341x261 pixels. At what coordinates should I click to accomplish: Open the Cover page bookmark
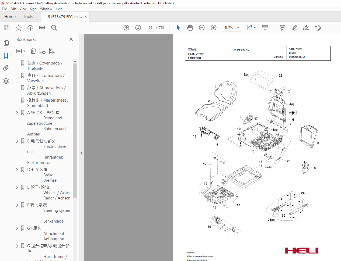45,66
